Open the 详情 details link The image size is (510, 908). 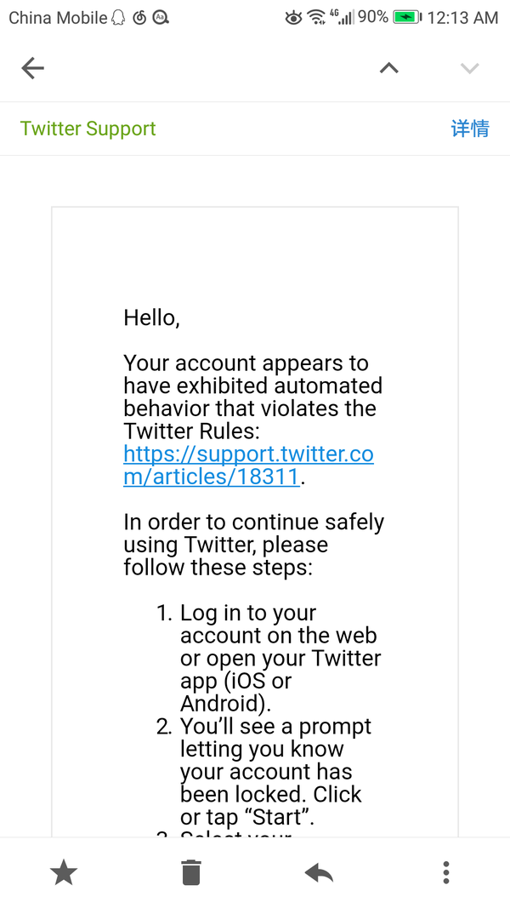click(470, 128)
